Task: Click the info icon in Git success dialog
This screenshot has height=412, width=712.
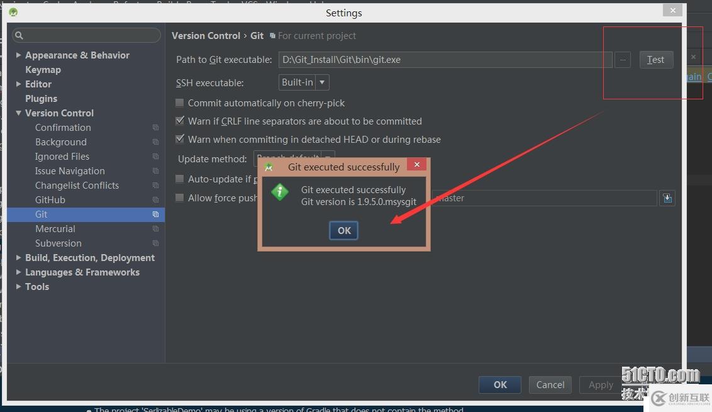Action: pos(280,192)
